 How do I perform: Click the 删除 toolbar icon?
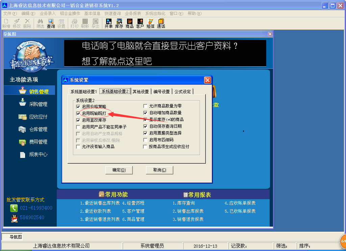27,23
